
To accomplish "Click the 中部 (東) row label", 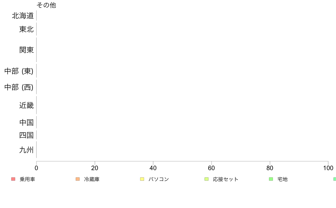I will coord(19,71).
